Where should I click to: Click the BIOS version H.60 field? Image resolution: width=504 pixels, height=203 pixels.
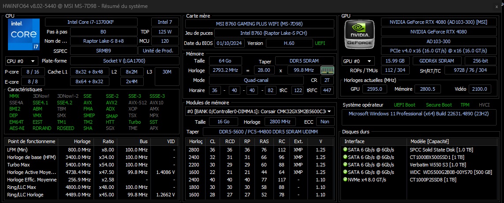point(289,43)
